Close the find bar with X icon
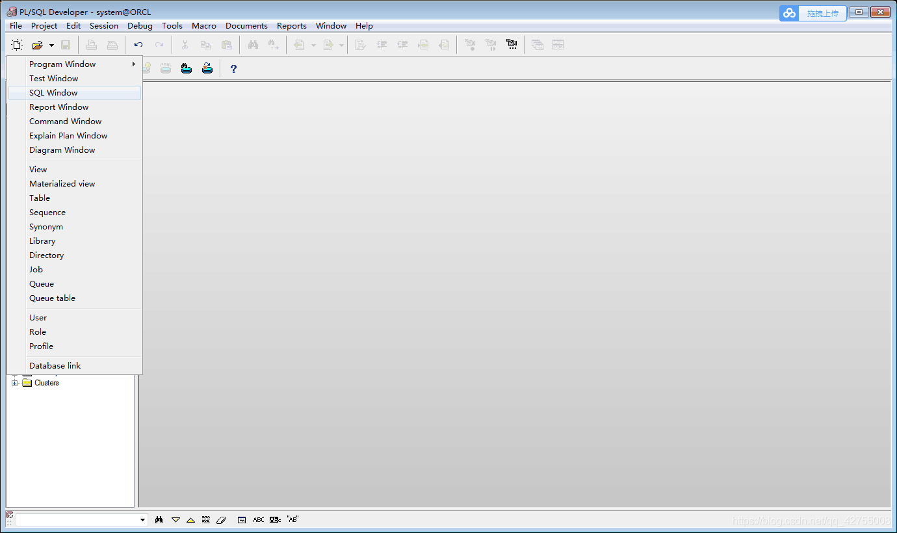Viewport: 897px width, 533px height. click(10, 515)
